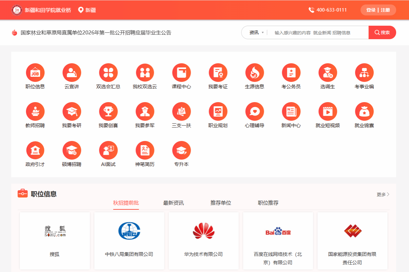The width and height of the screenshot is (409, 272).
Task: Click the 搜索 button
Action: [382, 32]
